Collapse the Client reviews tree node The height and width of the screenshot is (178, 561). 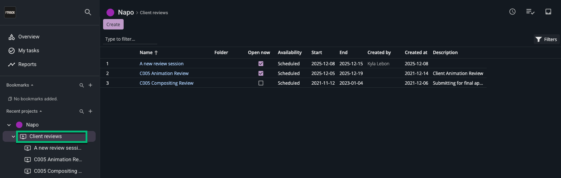(13, 137)
